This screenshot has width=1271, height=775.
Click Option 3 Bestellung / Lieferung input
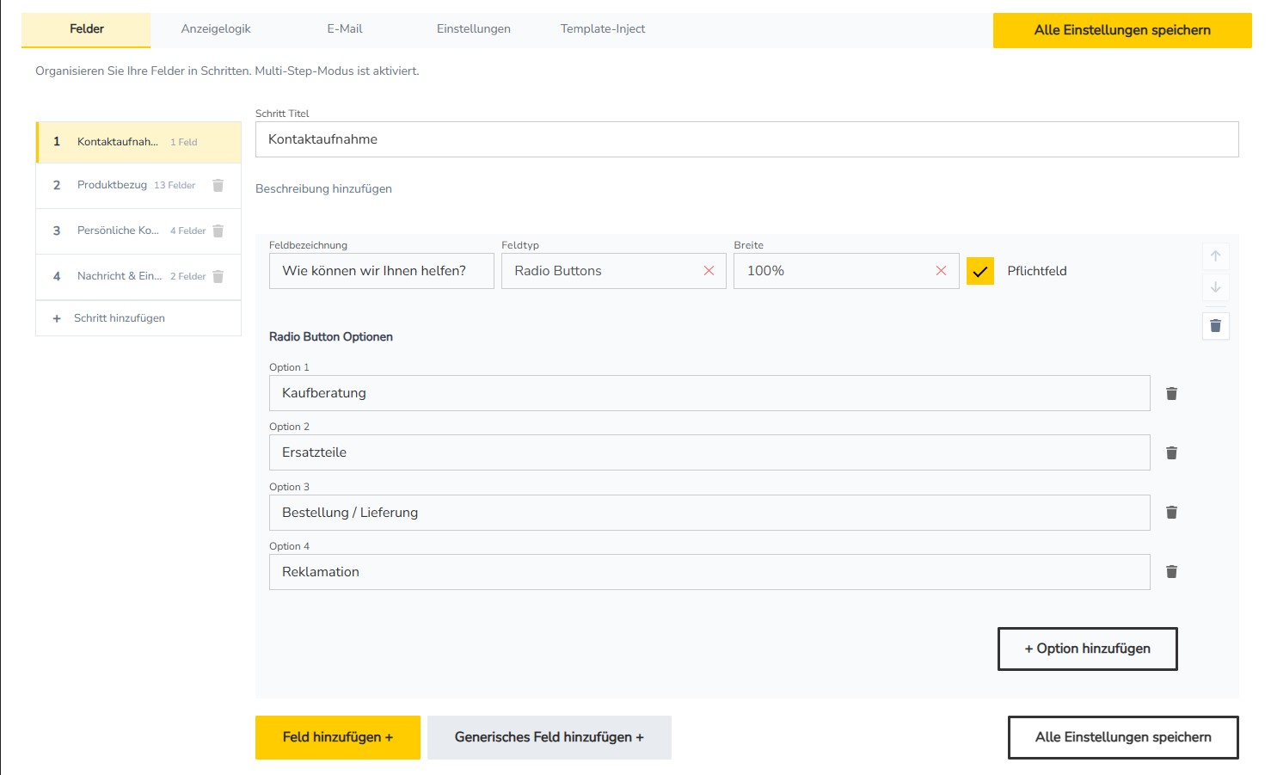coord(709,513)
